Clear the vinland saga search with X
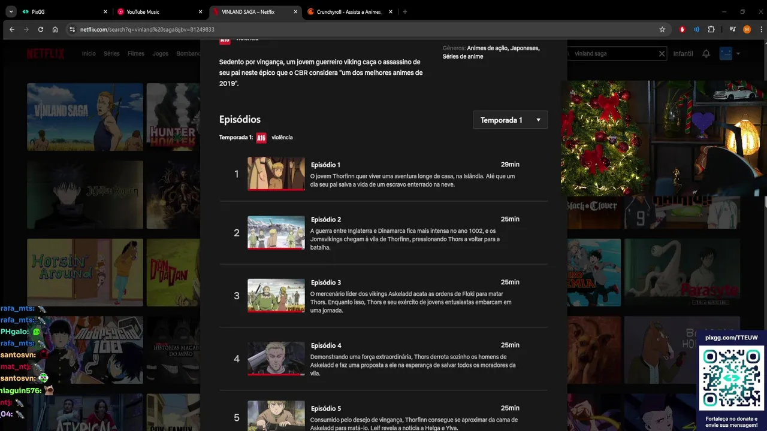This screenshot has height=431, width=767. click(662, 53)
